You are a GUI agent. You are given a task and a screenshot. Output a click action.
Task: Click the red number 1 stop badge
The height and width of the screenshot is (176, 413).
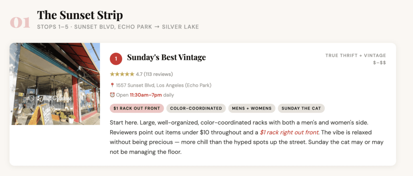[x=116, y=59]
